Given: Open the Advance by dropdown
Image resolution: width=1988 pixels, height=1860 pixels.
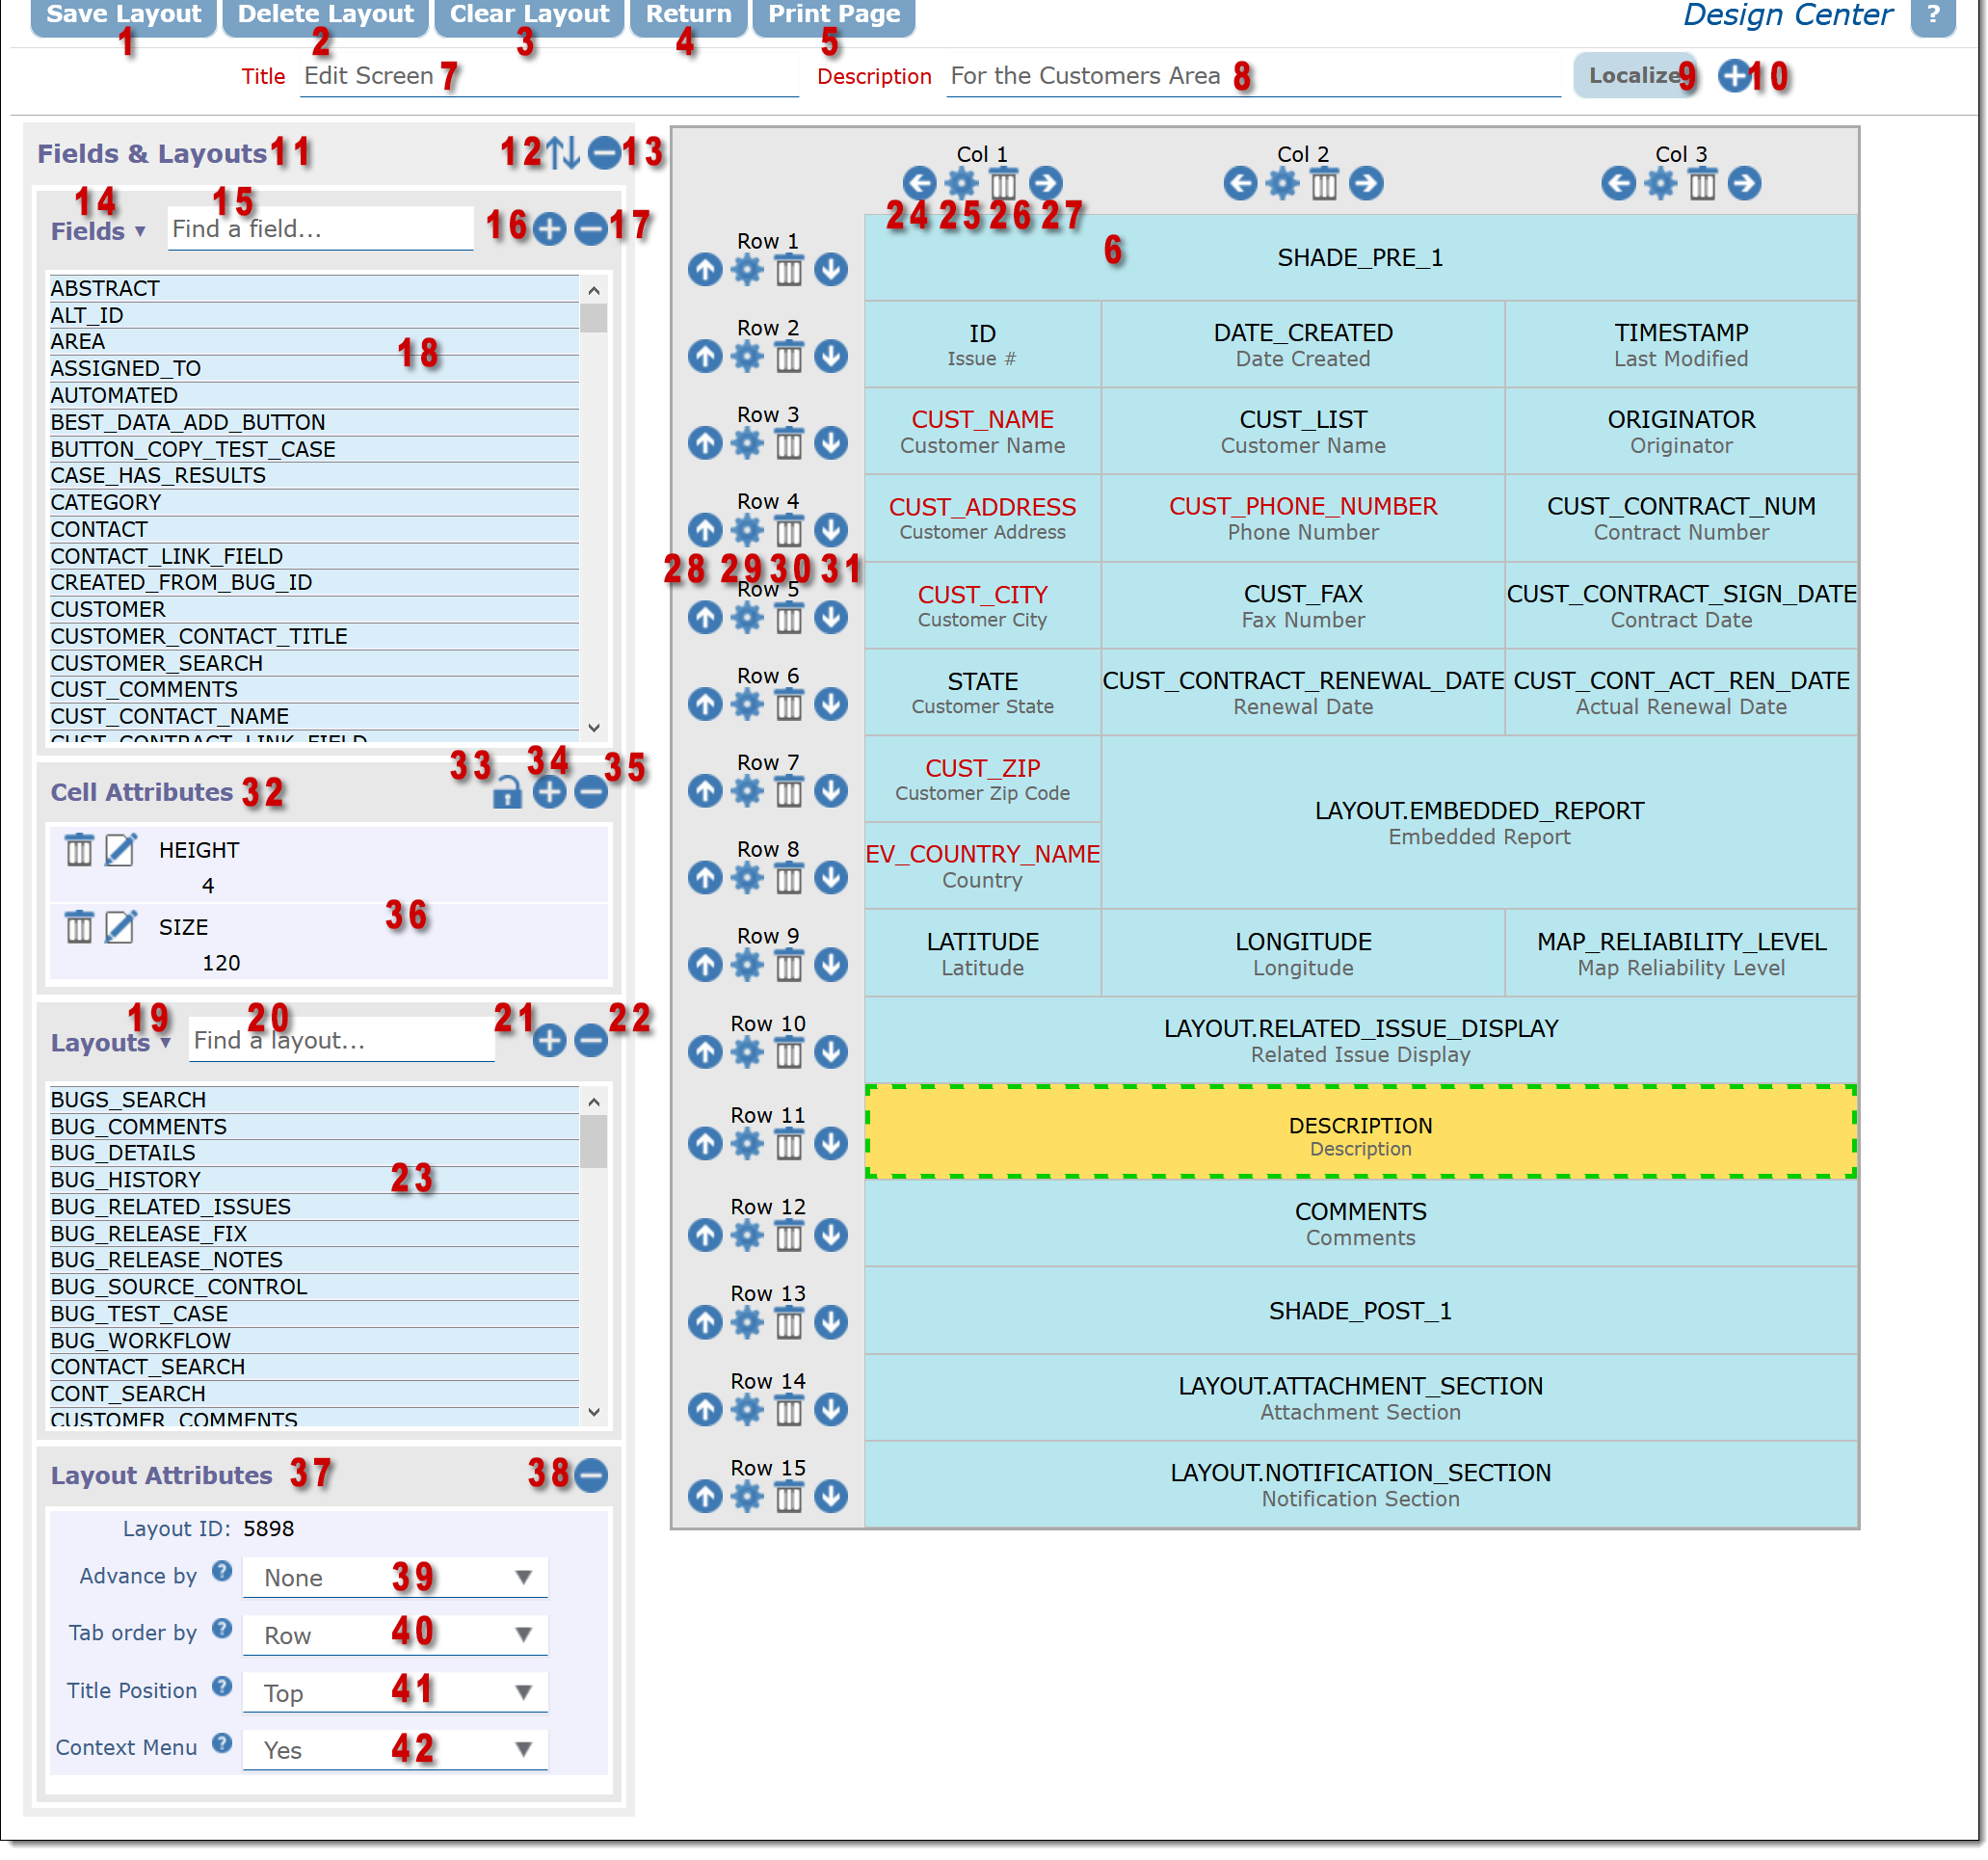Looking at the screenshot, I should (395, 1578).
